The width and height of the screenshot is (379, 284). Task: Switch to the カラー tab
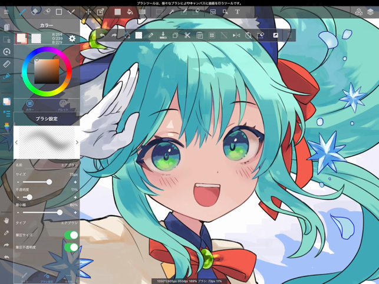point(29,105)
